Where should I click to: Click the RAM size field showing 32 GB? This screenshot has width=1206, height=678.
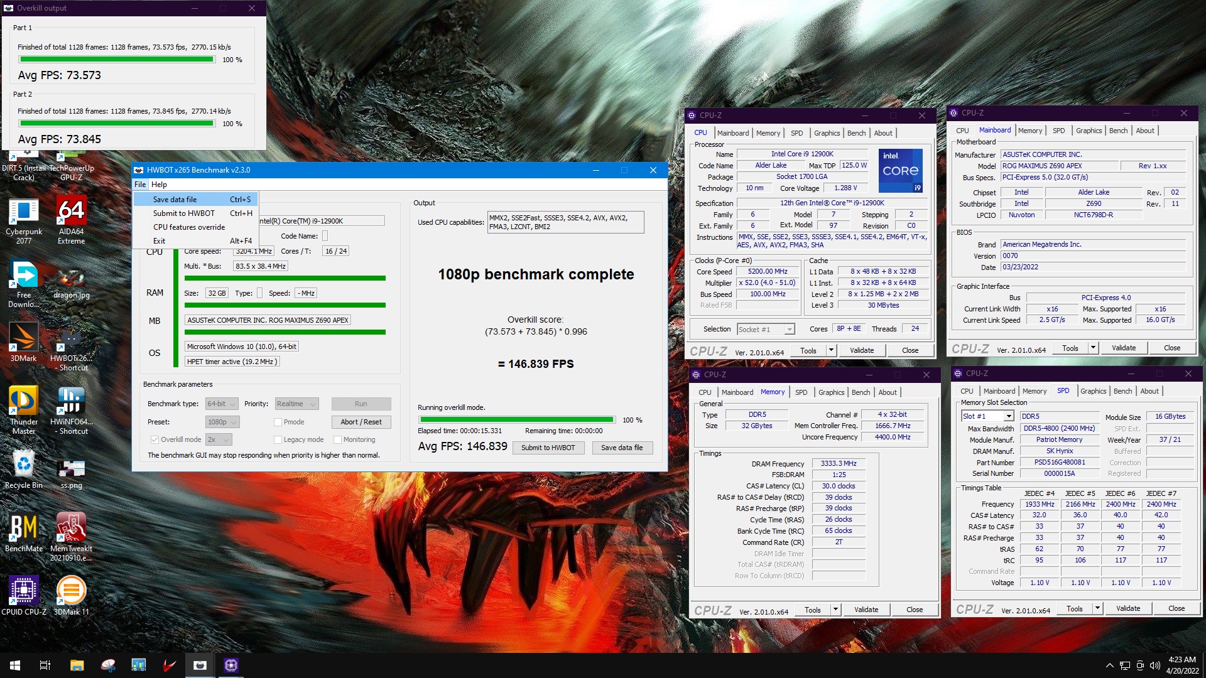[x=217, y=293]
